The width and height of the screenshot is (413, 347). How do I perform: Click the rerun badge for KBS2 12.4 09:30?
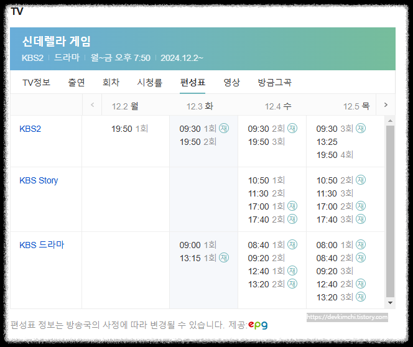pyautogui.click(x=292, y=128)
